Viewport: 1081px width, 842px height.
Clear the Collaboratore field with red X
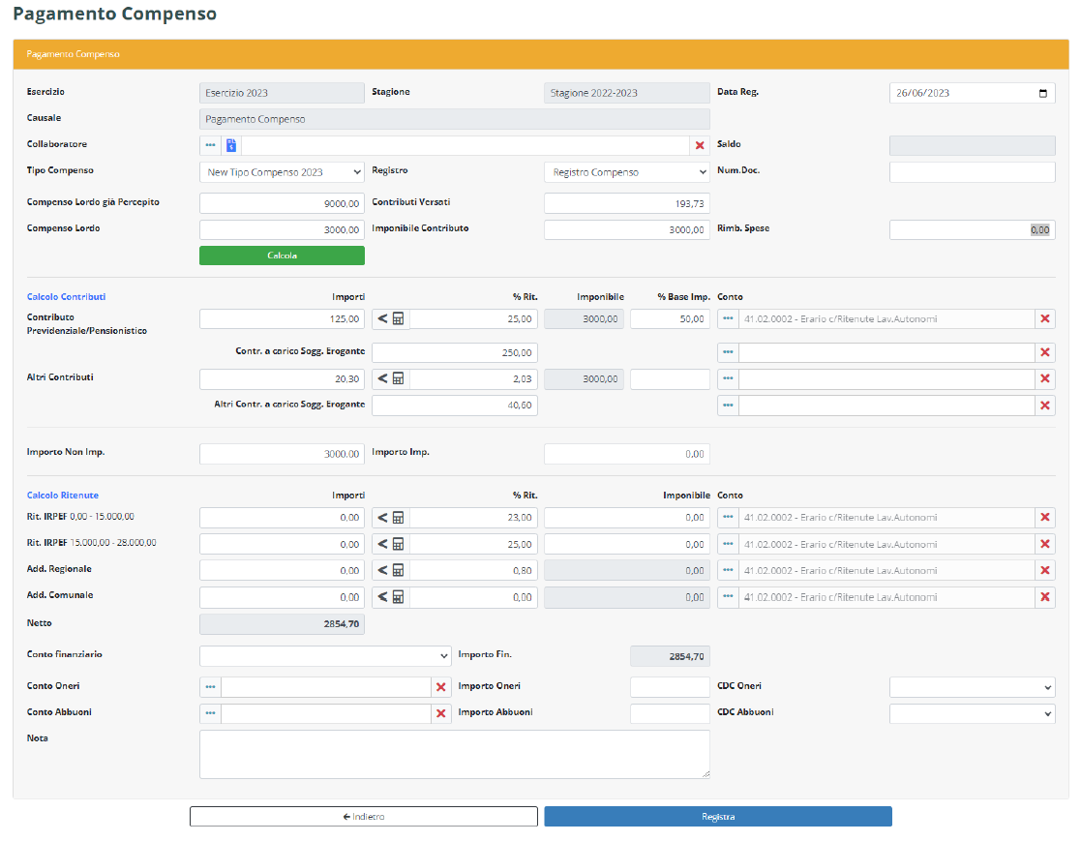tap(700, 145)
